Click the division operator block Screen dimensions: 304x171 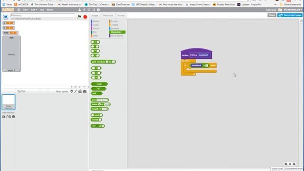(x=95, y=56)
